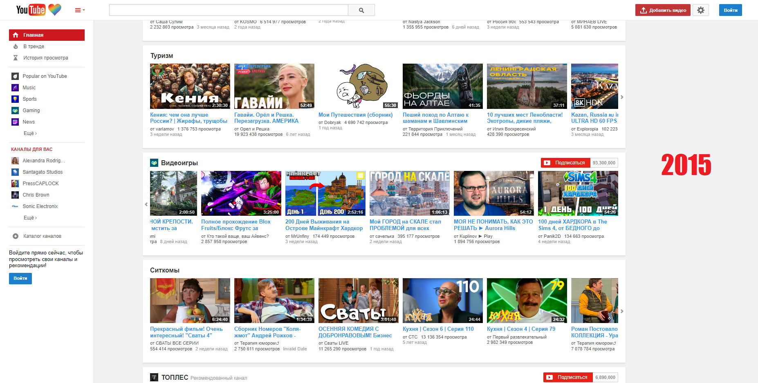Expand Ещё under the categories list
This screenshot has width=758, height=383.
pos(30,133)
